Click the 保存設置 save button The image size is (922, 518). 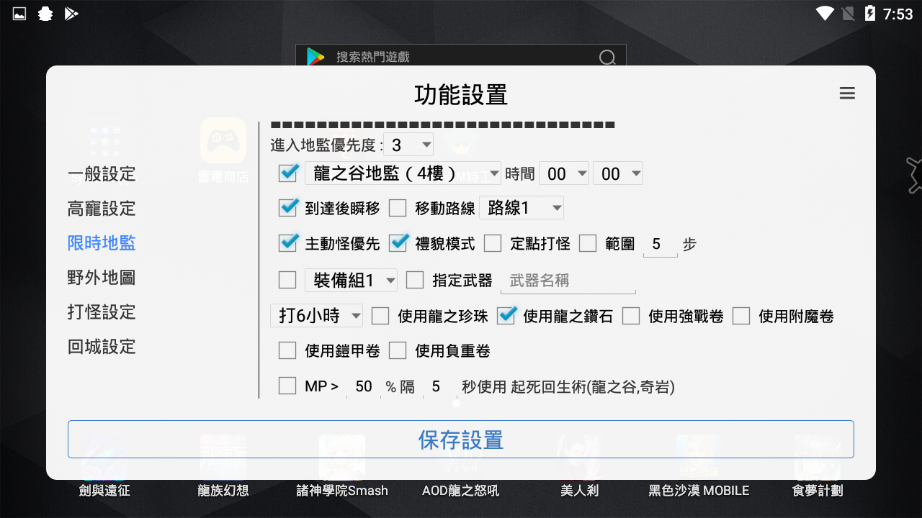pyautogui.click(x=460, y=439)
